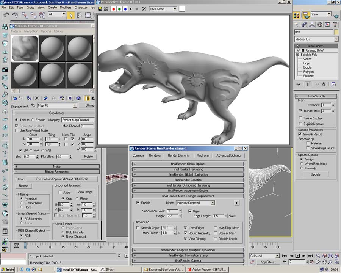The height and width of the screenshot is (273, 341).
Task: Click Pin Stack icon under modifier stack
Action: click(x=299, y=84)
